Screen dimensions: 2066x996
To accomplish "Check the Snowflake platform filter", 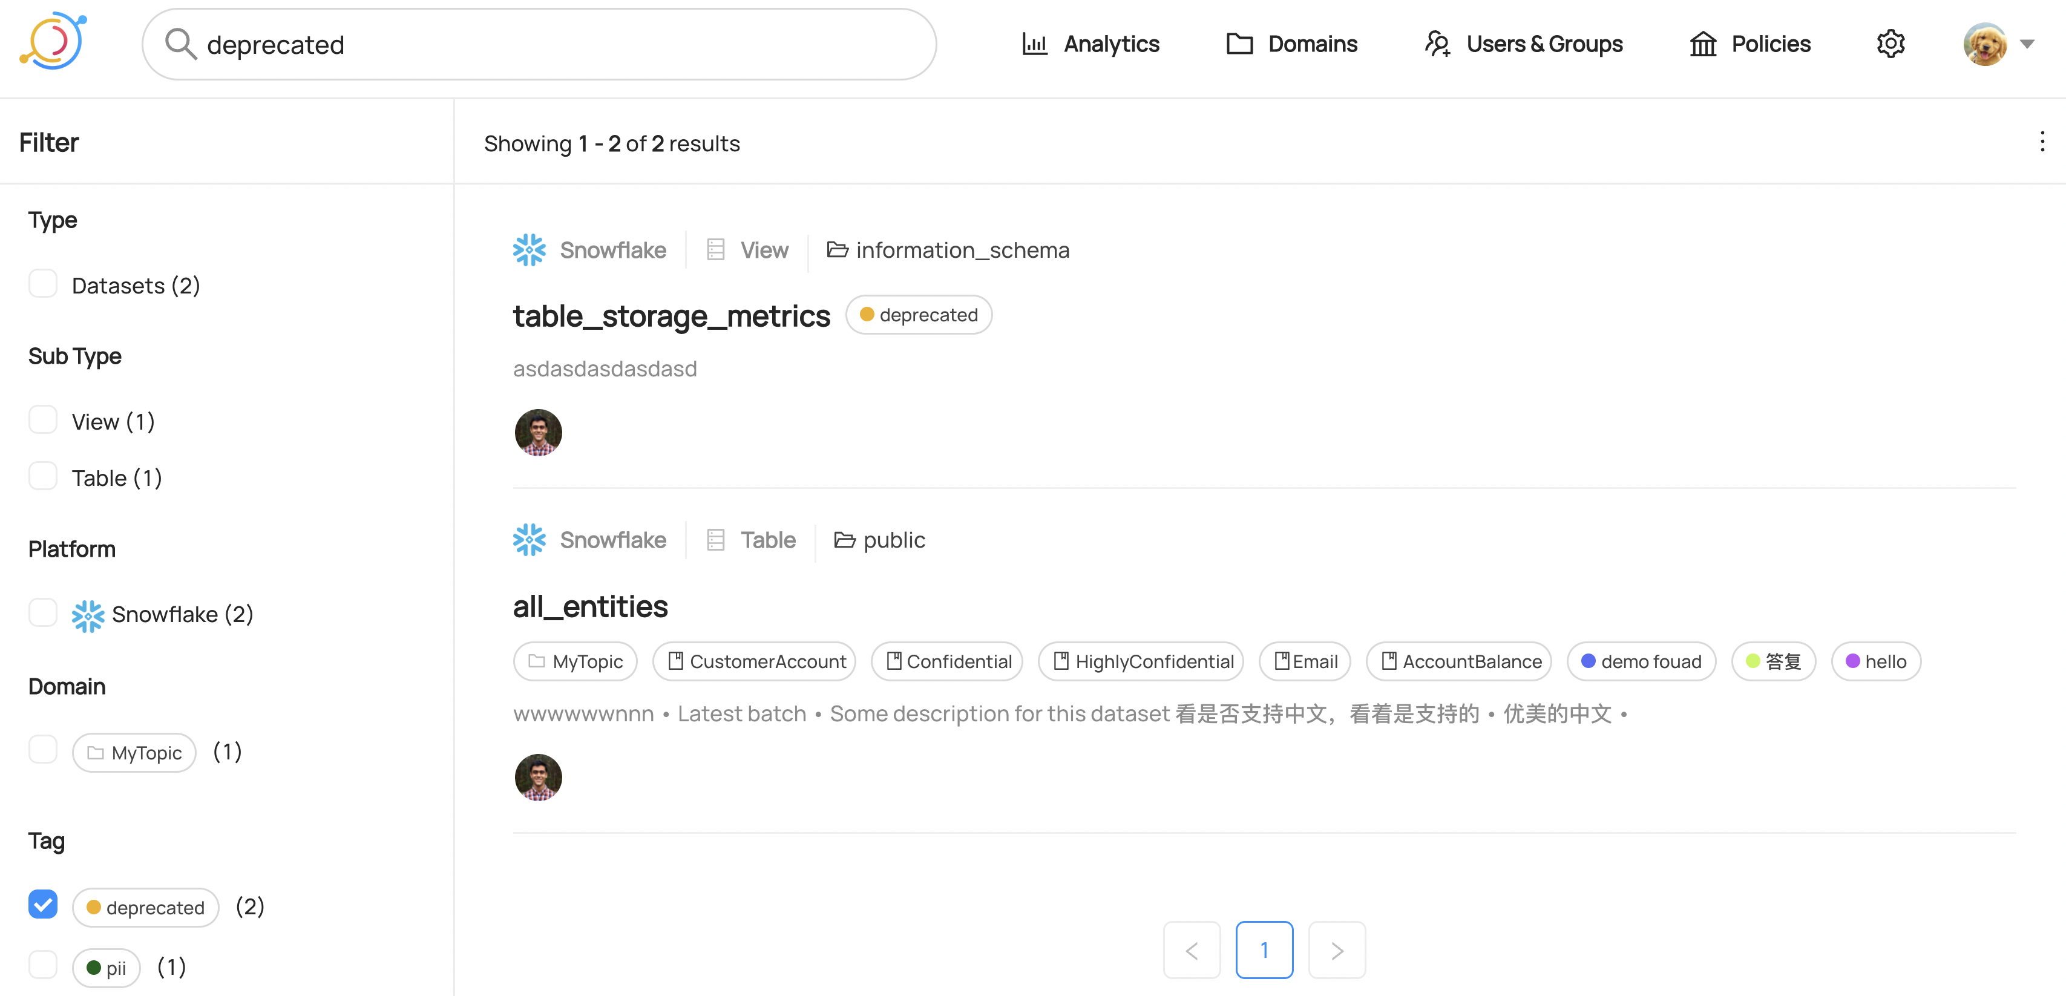I will (x=42, y=613).
